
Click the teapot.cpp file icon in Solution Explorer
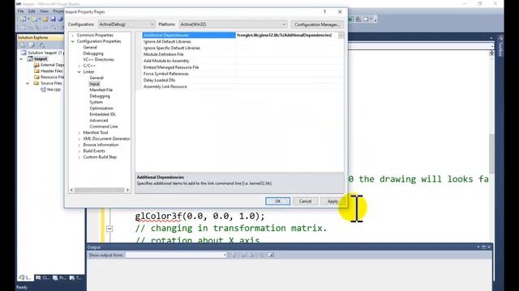(43, 89)
